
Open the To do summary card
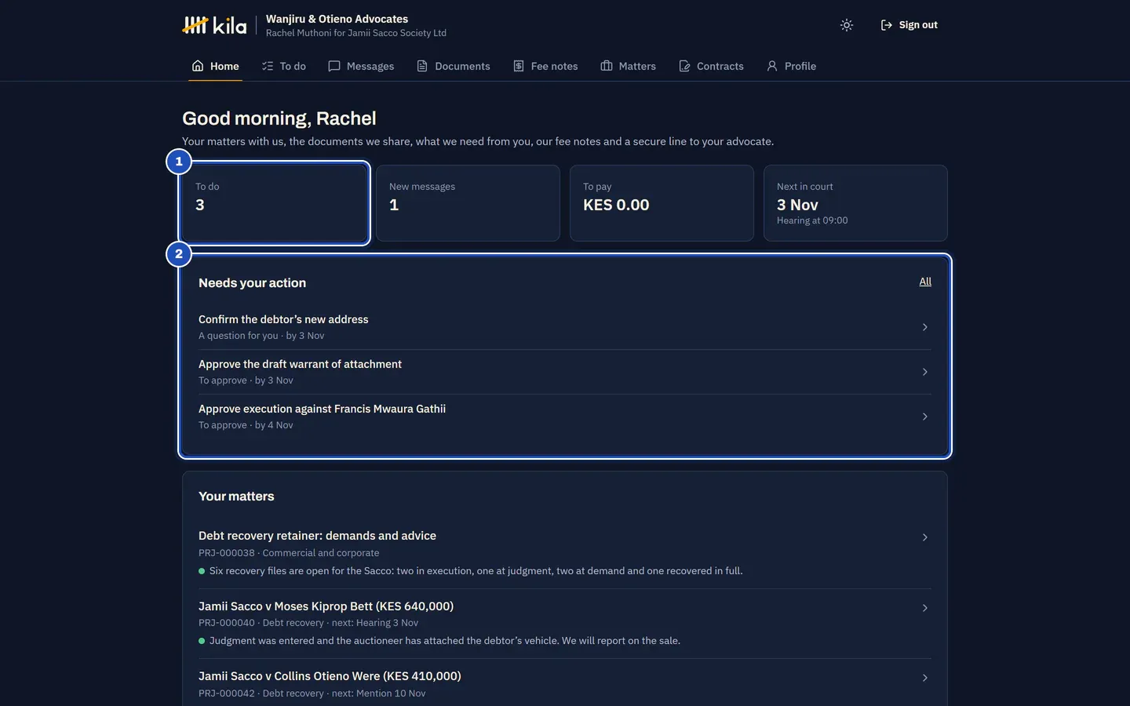[x=275, y=203]
